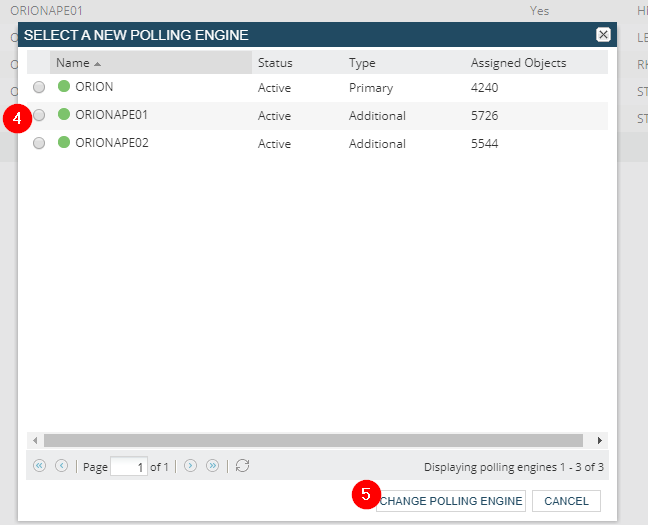Sort by the Assigned Objects column header
Image resolution: width=648 pixels, height=525 pixels.
(537, 63)
